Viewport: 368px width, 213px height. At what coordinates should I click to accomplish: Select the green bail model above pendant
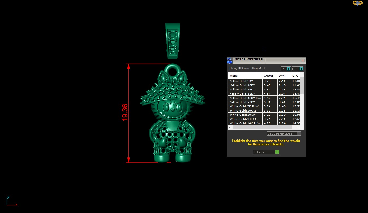[172, 41]
